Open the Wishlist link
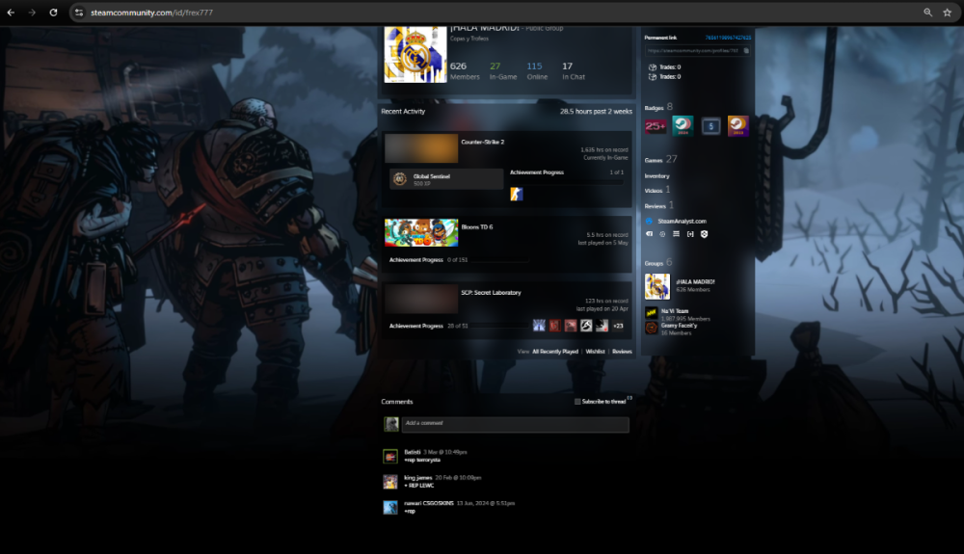The width and height of the screenshot is (964, 554). pyautogui.click(x=595, y=352)
